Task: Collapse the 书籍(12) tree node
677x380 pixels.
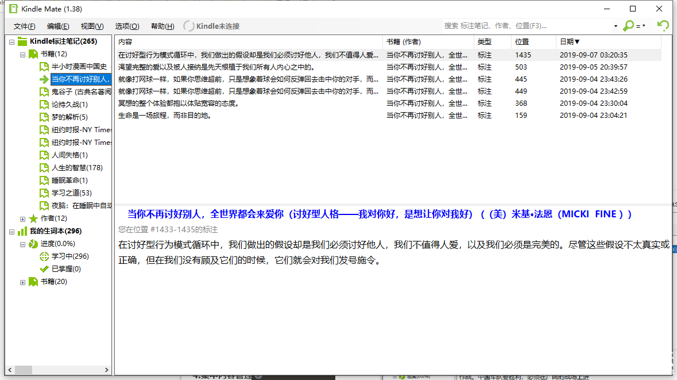Action: click(22, 55)
